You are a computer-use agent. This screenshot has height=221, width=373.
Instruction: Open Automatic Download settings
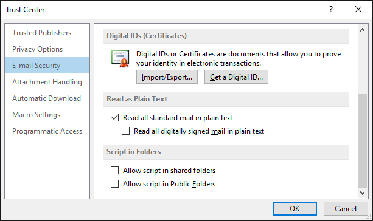47,98
